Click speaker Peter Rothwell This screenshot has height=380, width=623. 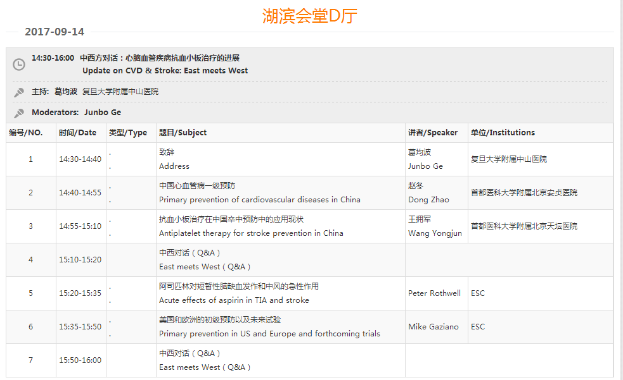[x=434, y=293]
